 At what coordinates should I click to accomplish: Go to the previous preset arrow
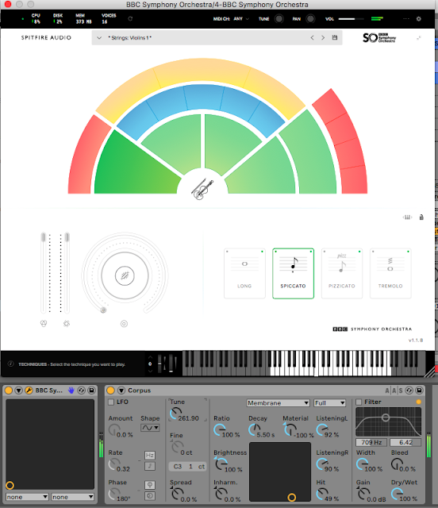[312, 37]
